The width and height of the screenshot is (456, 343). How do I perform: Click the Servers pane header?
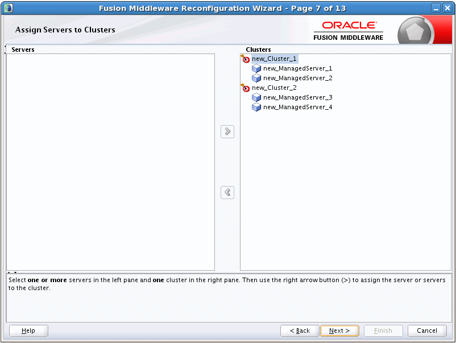click(x=23, y=49)
